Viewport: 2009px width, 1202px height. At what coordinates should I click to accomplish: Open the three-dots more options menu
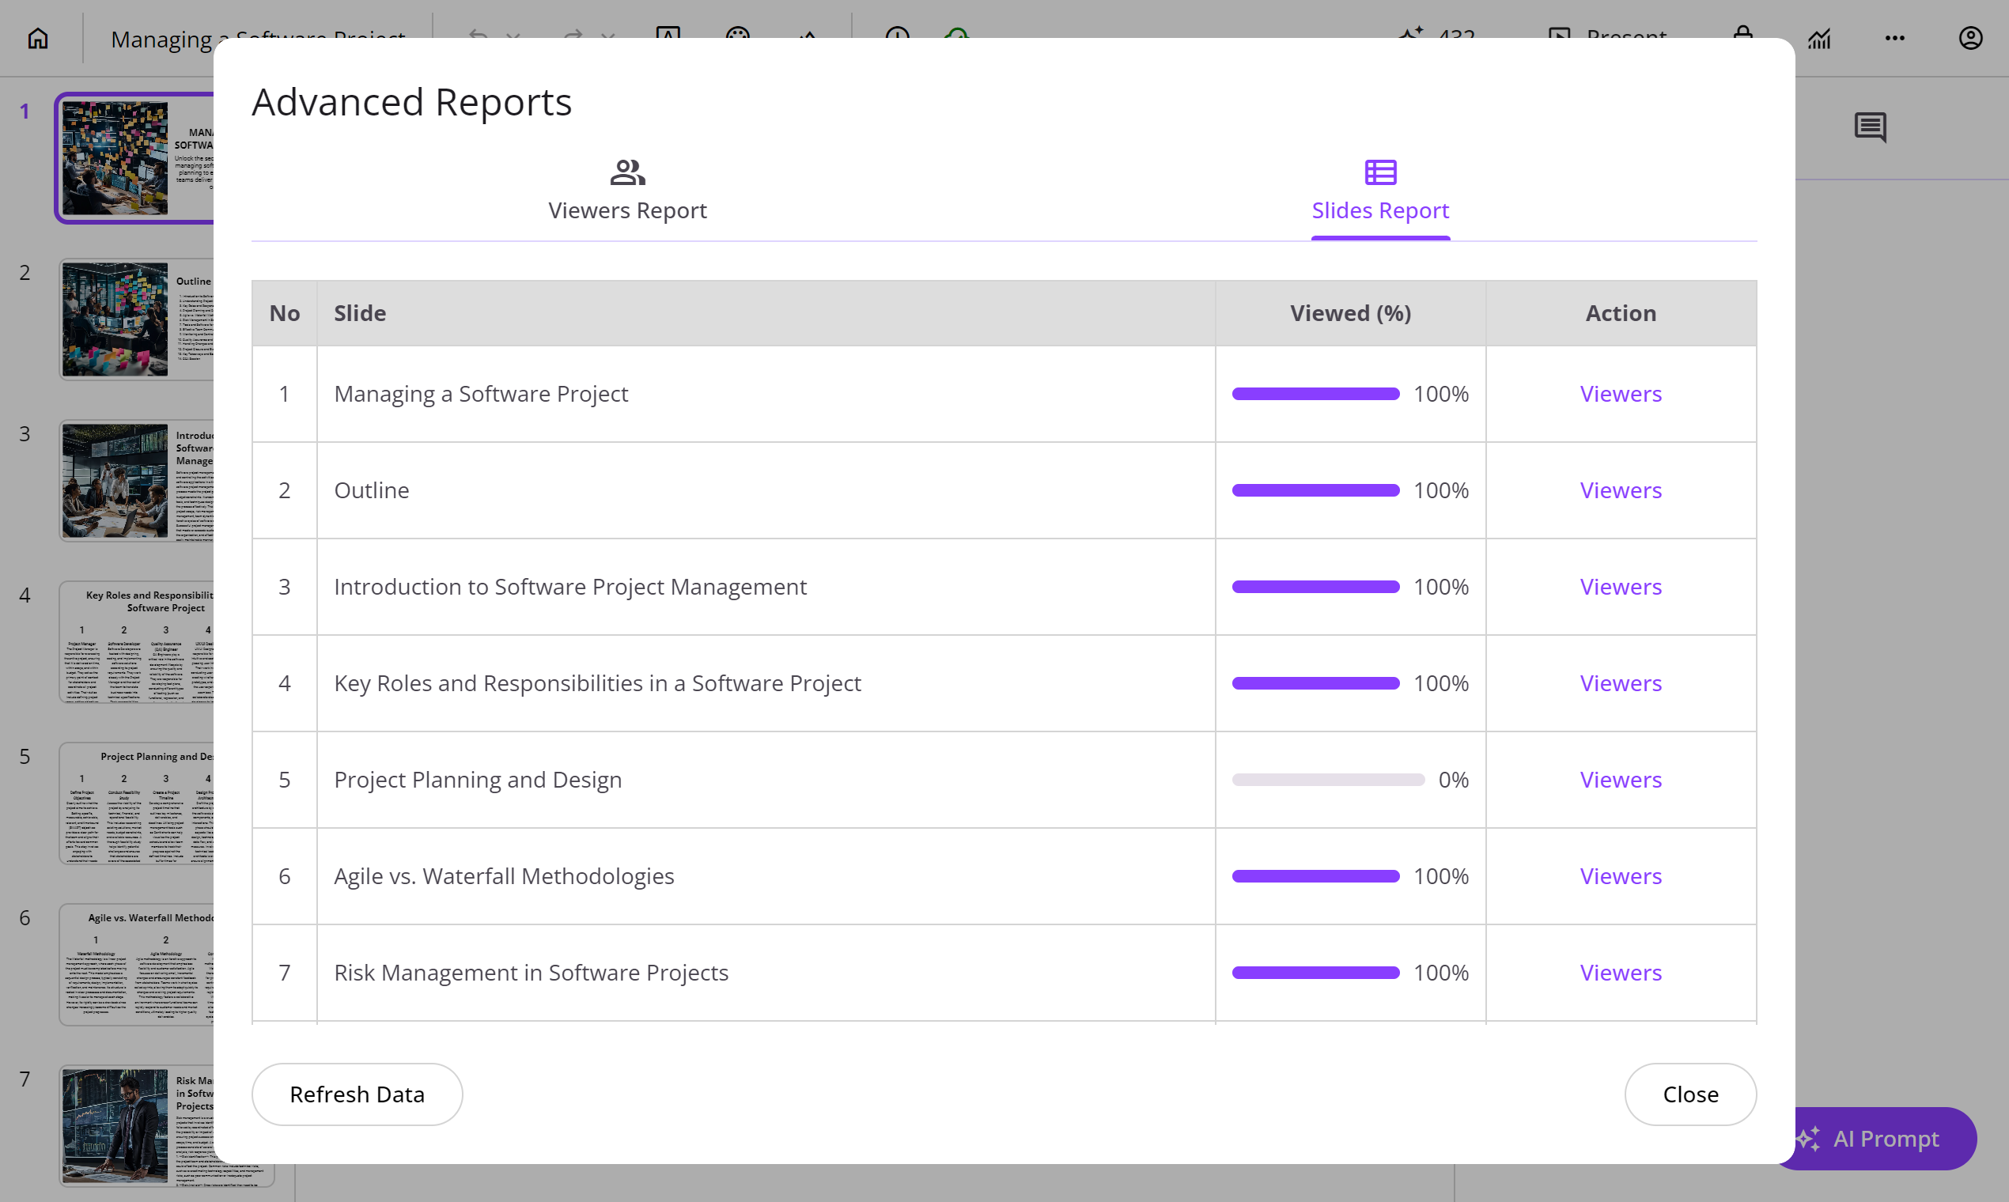1894,38
